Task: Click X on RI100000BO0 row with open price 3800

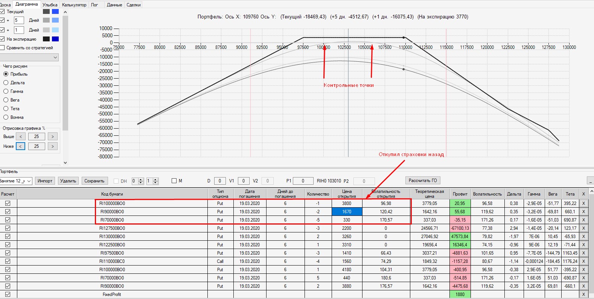Action: 583,203
